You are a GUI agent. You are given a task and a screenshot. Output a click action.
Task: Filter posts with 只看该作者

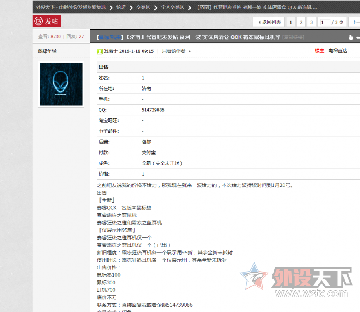(x=173, y=51)
